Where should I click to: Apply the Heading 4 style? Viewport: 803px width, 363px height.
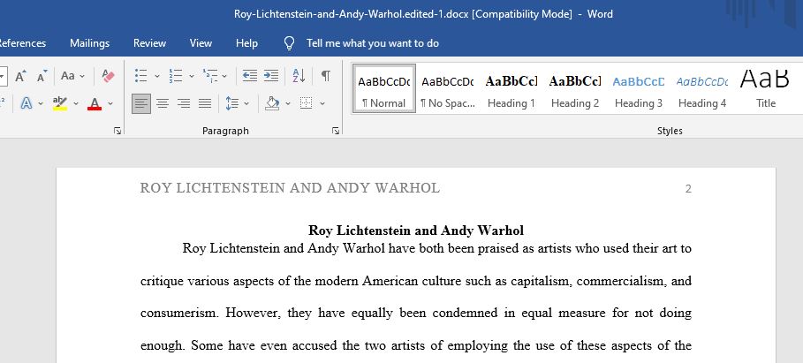click(x=702, y=88)
